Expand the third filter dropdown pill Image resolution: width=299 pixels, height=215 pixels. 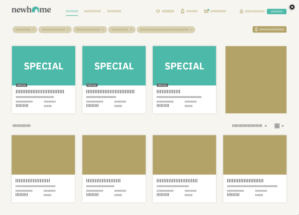90,30
